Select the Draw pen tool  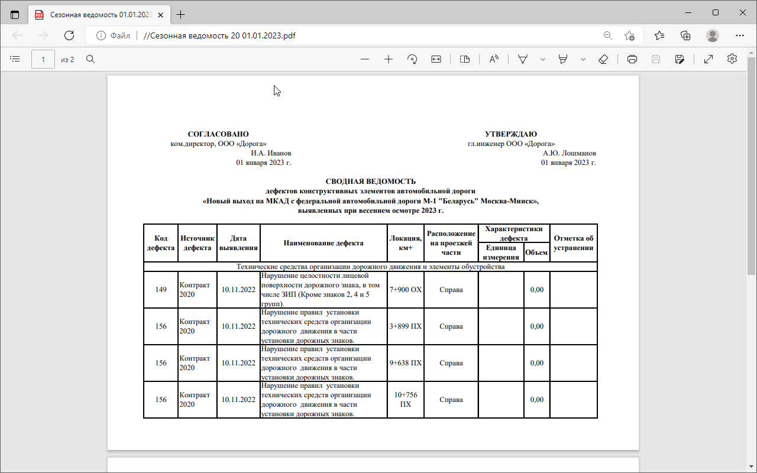pyautogui.click(x=523, y=59)
